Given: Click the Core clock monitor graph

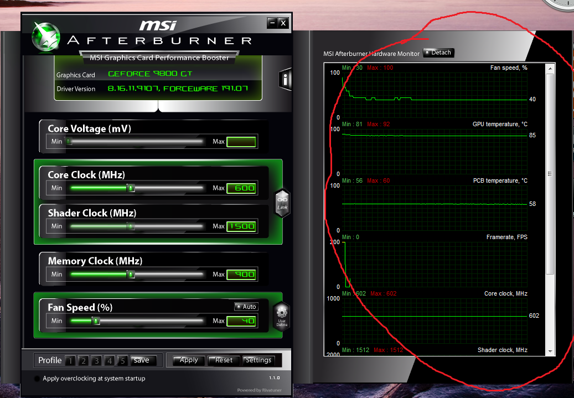Looking at the screenshot, I should coord(435,321).
